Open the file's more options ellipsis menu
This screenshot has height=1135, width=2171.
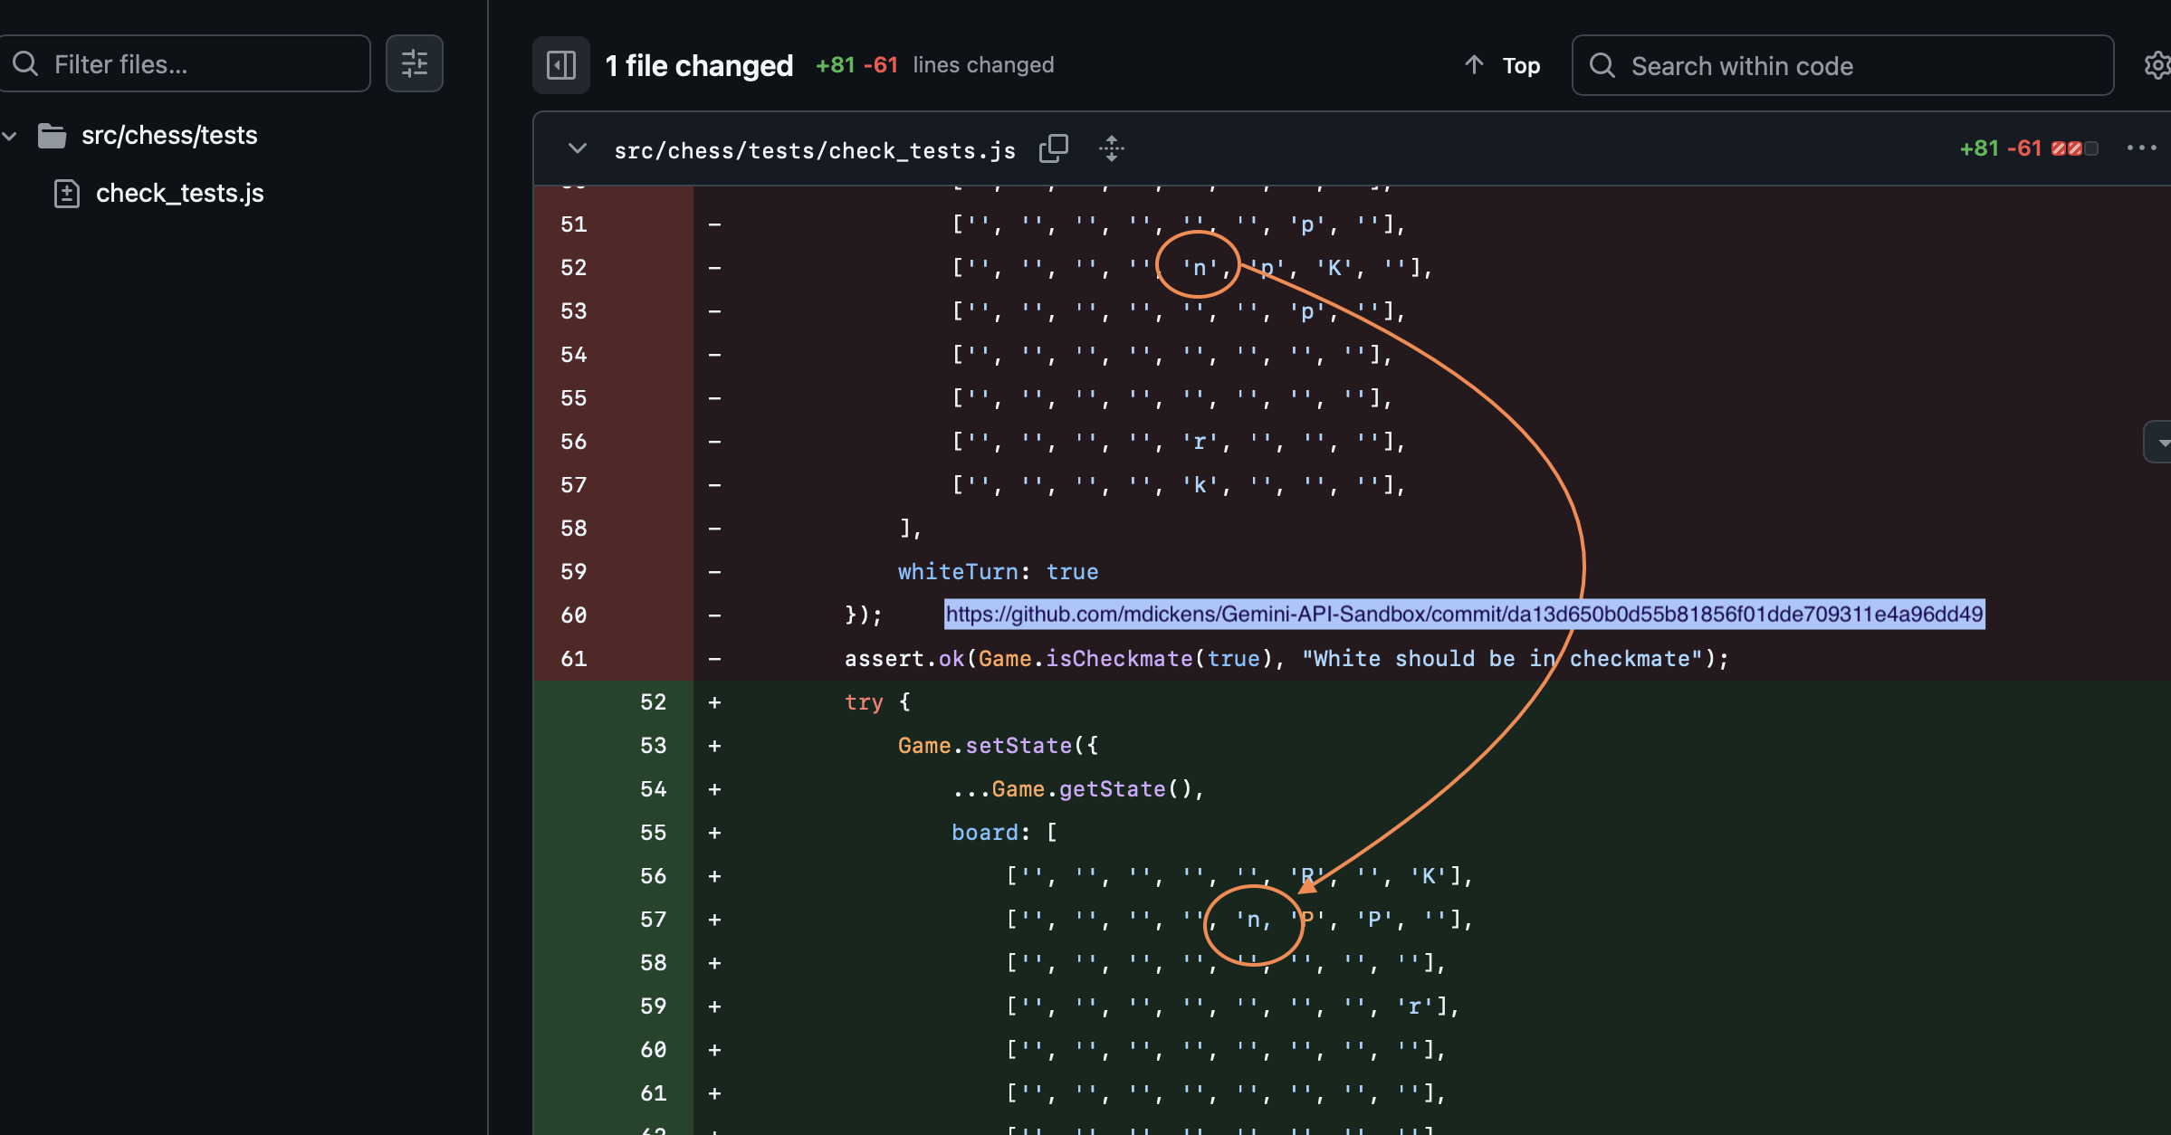pos(2141,148)
